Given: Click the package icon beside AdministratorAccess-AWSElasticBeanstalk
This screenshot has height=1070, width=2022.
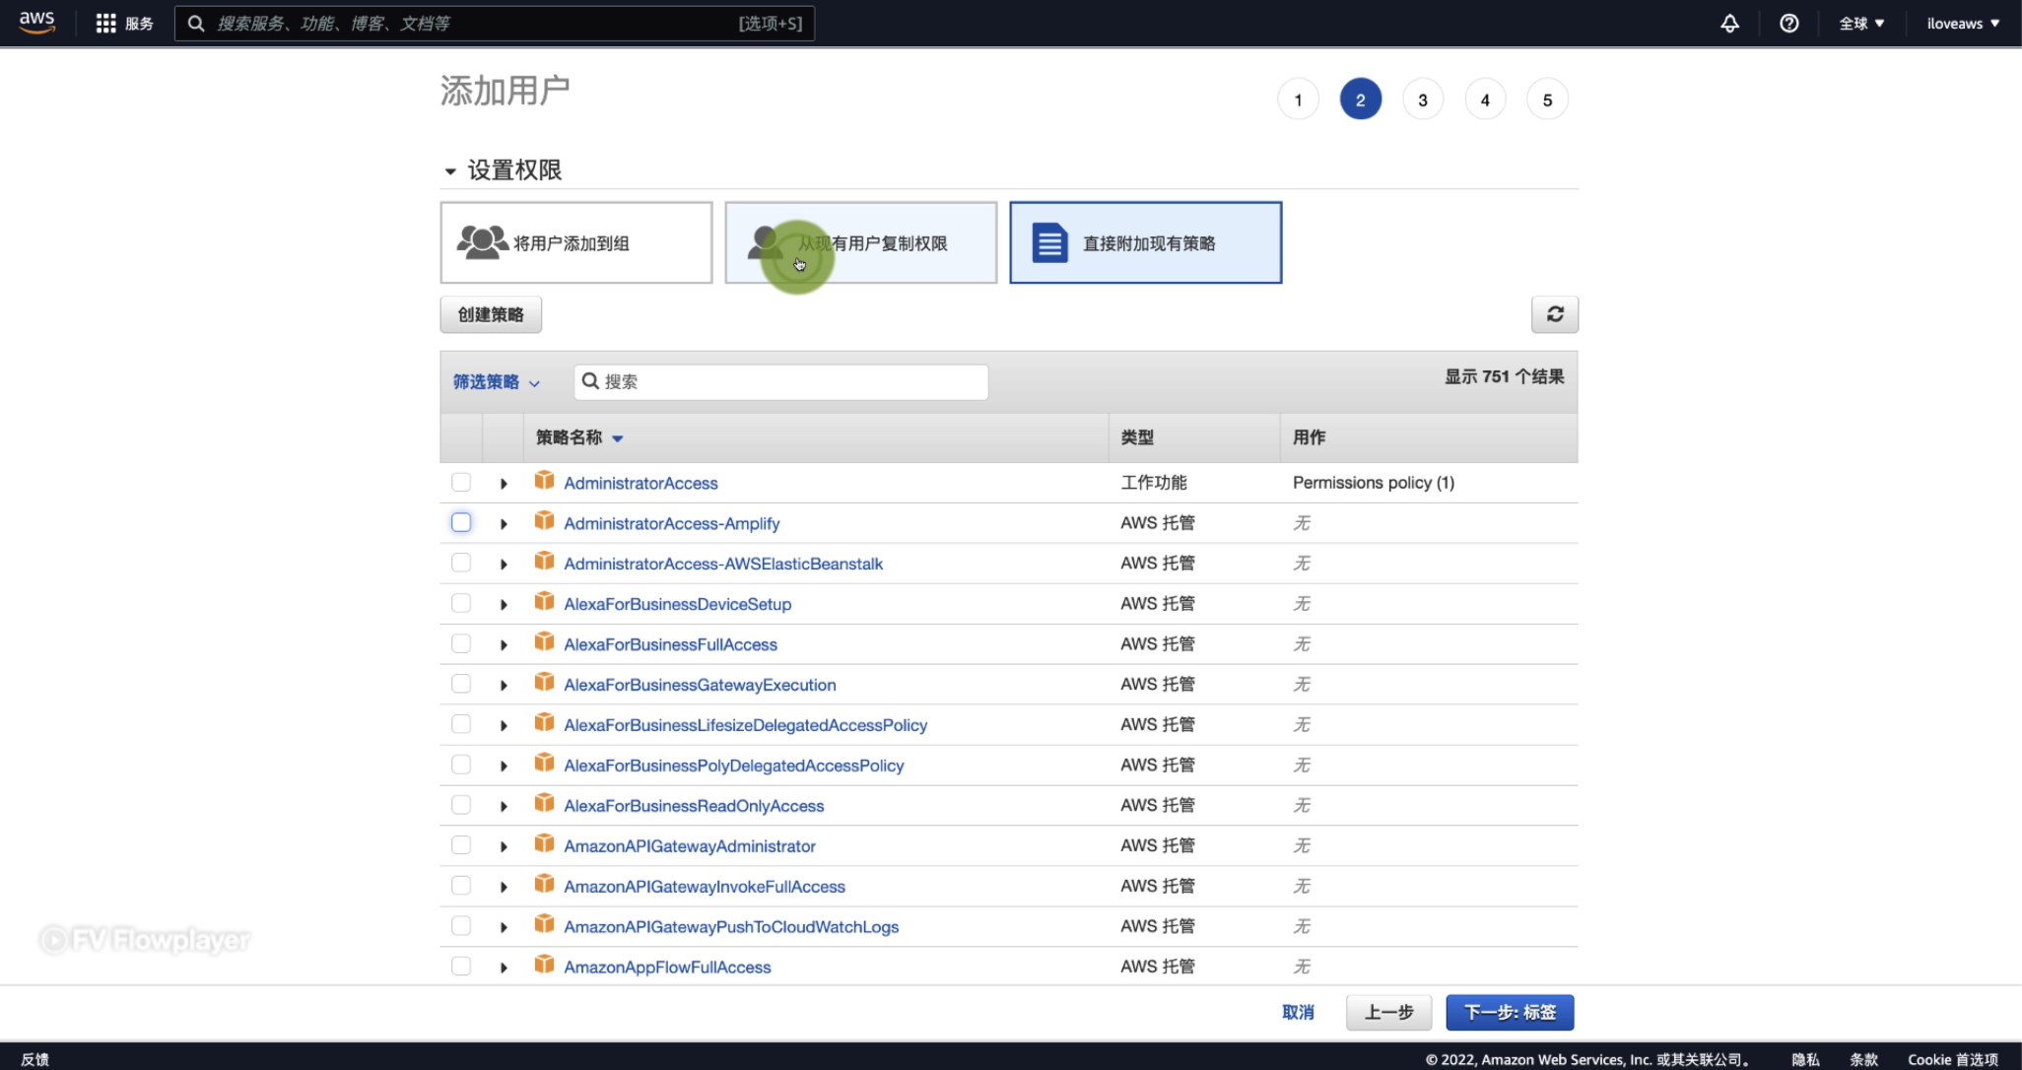Looking at the screenshot, I should point(544,561).
